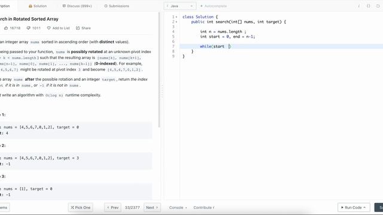
Task: Click the thumbs down icon showing 1011
Action: click(28, 28)
